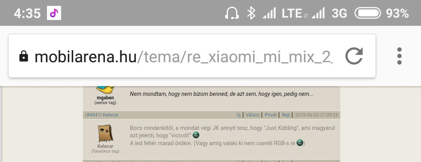Hide post #4941 with Rejt link
Viewport: 421px width, 162px height.
click(286, 115)
